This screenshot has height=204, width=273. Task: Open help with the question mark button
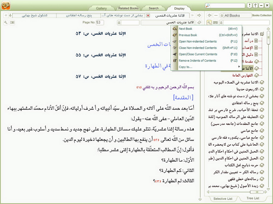click(255, 5)
